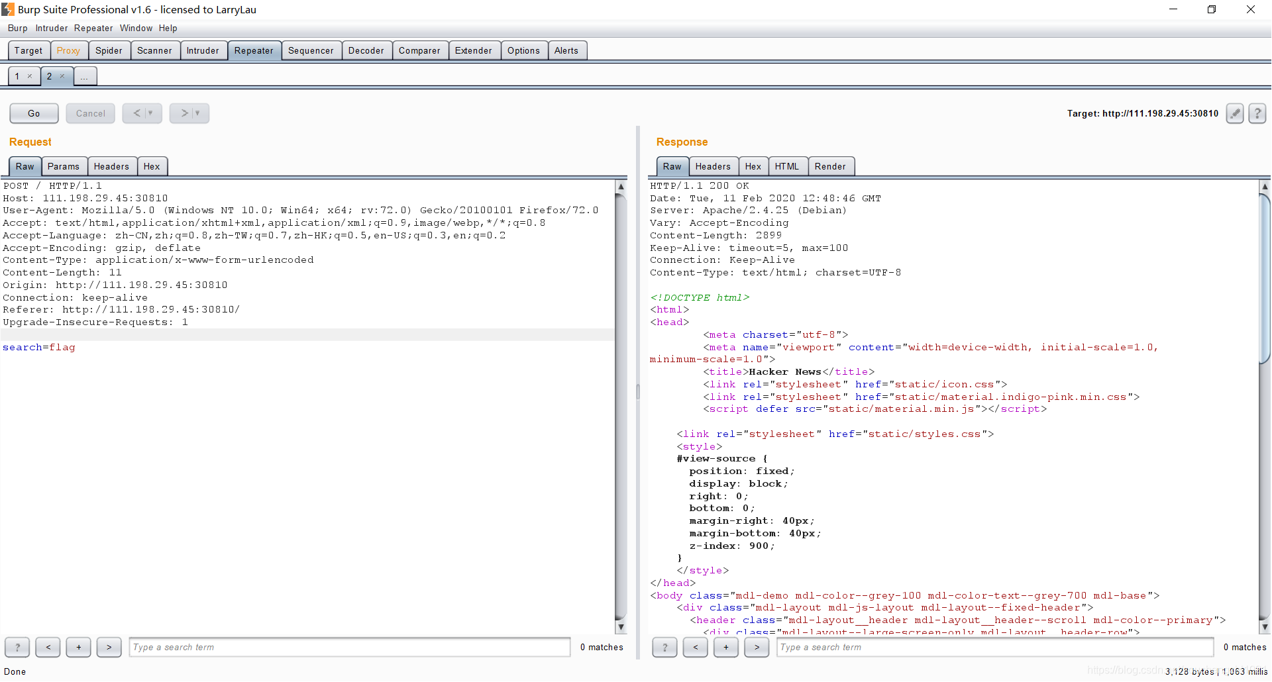Show request Params view
Image resolution: width=1272 pixels, height=682 pixels.
pyautogui.click(x=64, y=166)
